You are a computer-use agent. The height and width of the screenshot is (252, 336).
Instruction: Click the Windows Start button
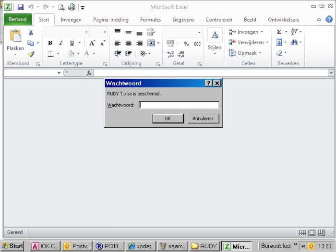point(12,246)
